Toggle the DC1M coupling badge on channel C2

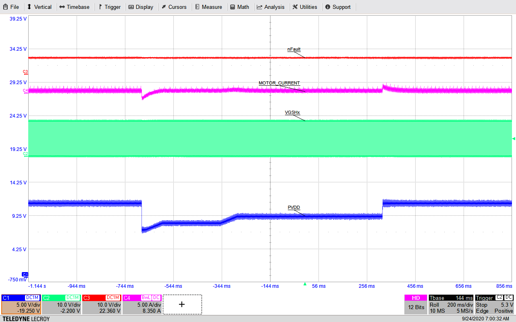click(73, 298)
